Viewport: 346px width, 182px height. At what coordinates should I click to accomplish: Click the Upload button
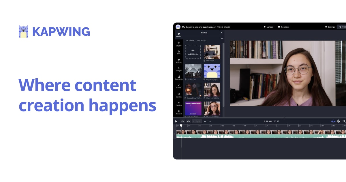click(268, 27)
